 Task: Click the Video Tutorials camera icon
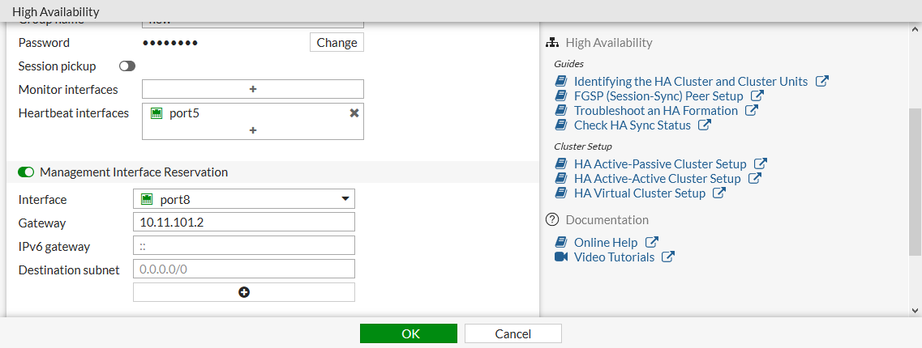click(561, 257)
